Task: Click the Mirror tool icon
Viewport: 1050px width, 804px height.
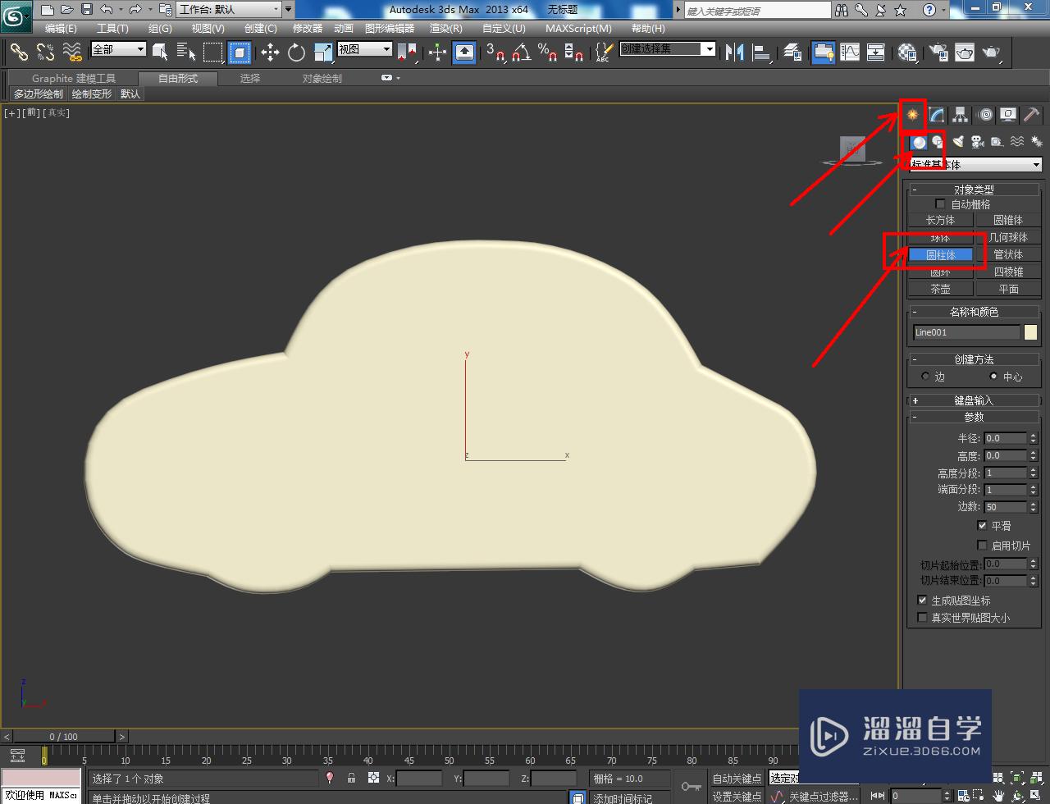Action: [x=735, y=53]
